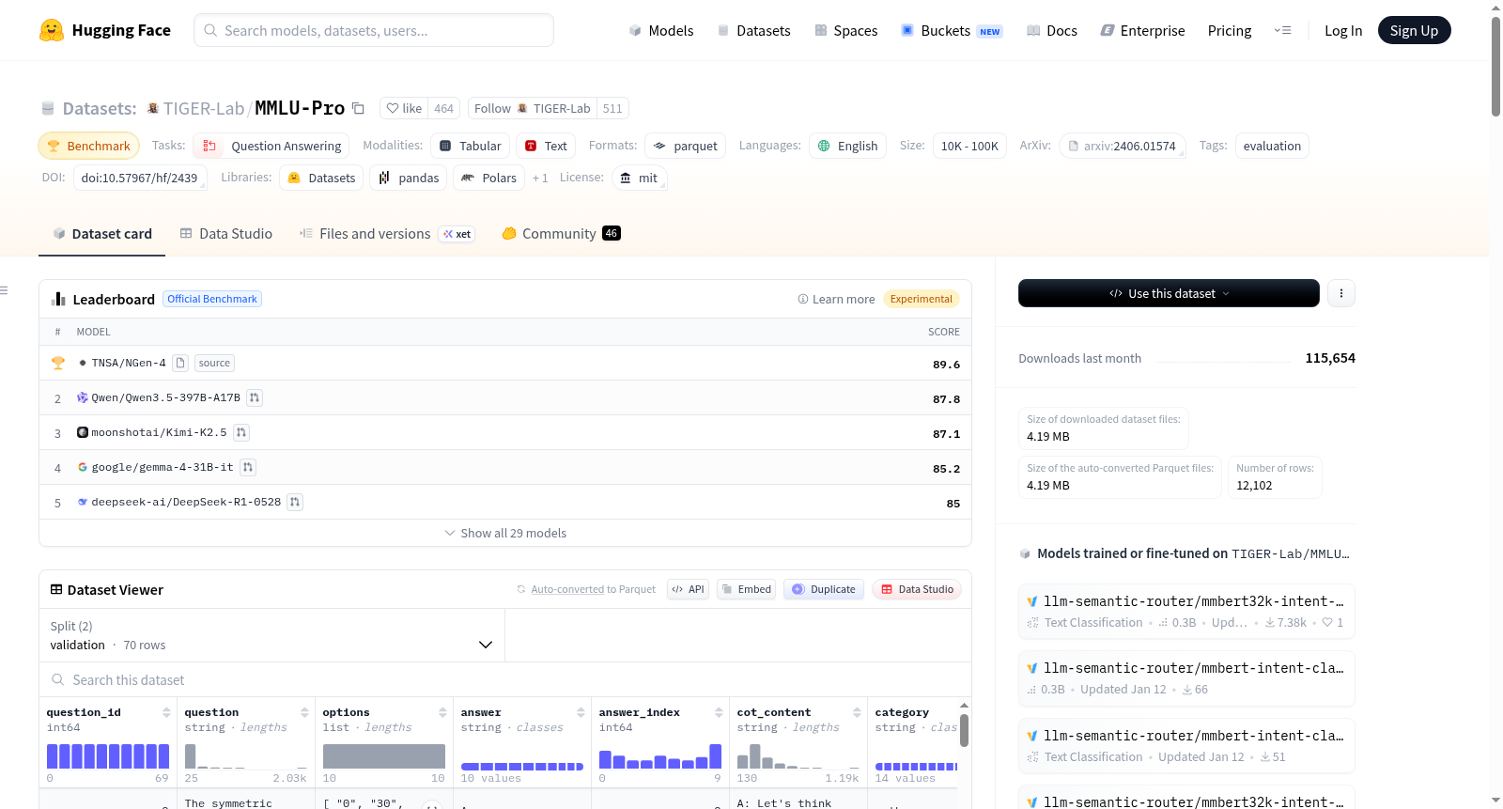The height and width of the screenshot is (809, 1503).
Task: Like the MMLU-Pro dataset
Action: (404, 108)
